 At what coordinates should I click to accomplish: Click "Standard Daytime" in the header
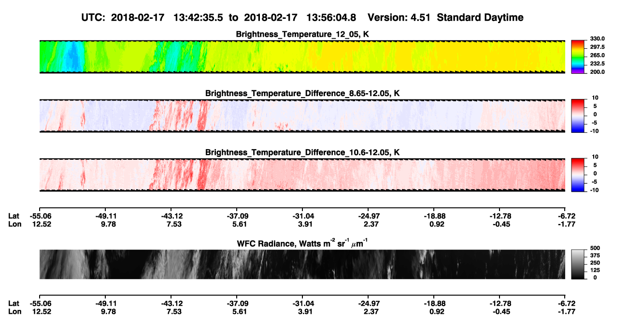(x=479, y=17)
